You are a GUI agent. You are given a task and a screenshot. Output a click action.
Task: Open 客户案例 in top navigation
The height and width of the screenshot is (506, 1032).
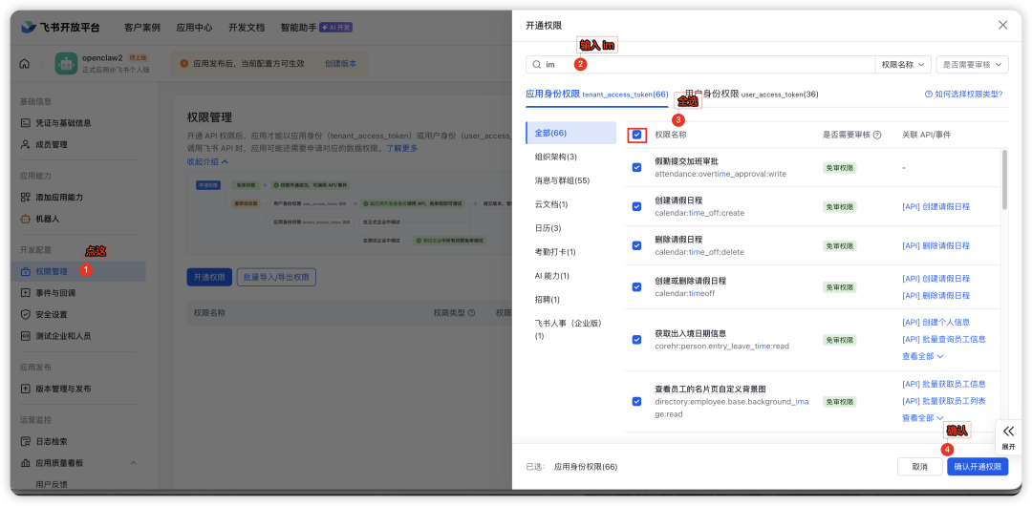pos(142,28)
